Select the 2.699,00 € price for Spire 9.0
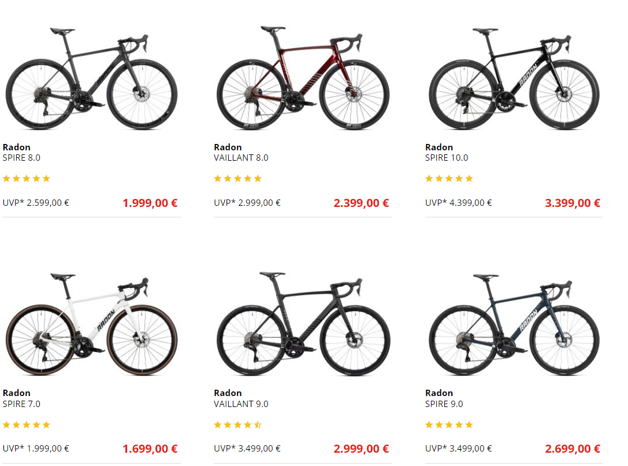Screen dimensions: 628x466 (573, 449)
